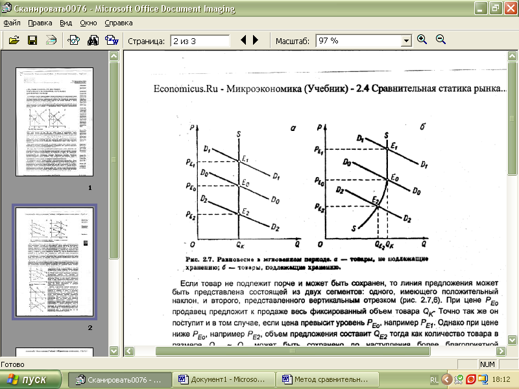Go to next page arrow
The image size is (519, 389).
(x=255, y=40)
